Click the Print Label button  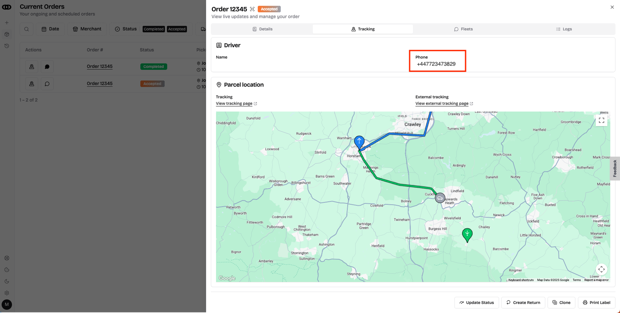pos(597,303)
